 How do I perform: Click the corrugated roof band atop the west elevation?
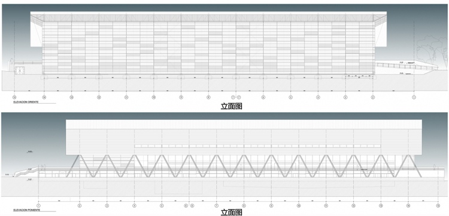(x=244, y=124)
